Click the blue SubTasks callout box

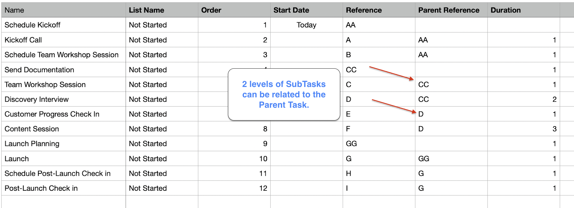pos(284,94)
